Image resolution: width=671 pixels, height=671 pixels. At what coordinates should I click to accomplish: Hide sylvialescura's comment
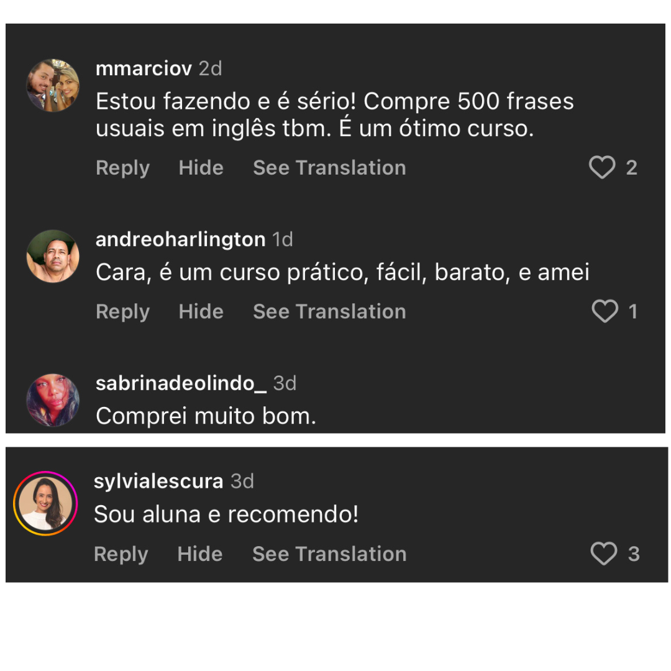[x=199, y=554]
